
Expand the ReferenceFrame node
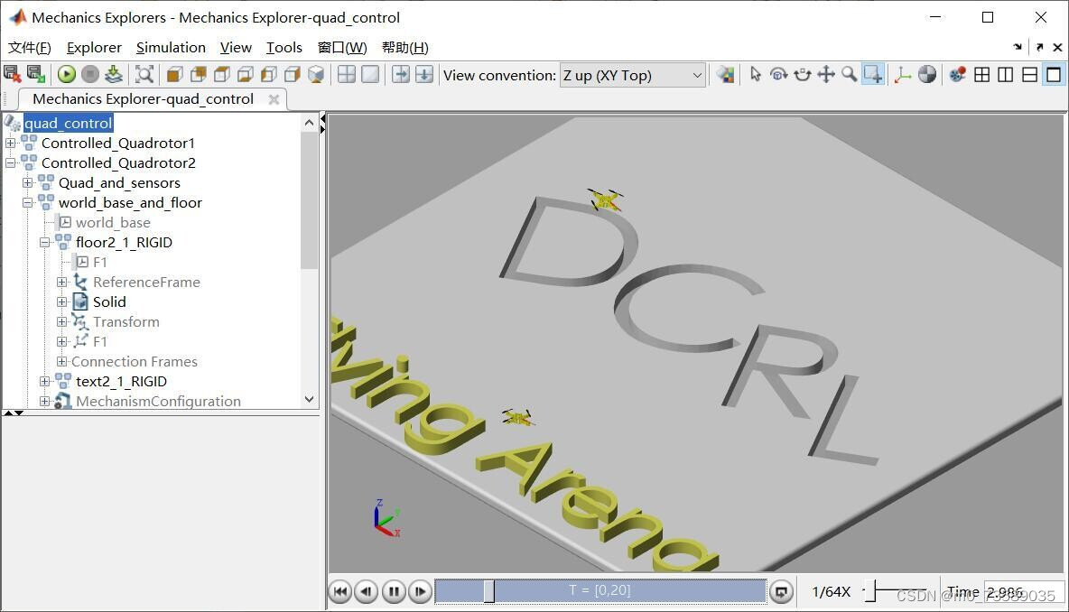(x=61, y=282)
